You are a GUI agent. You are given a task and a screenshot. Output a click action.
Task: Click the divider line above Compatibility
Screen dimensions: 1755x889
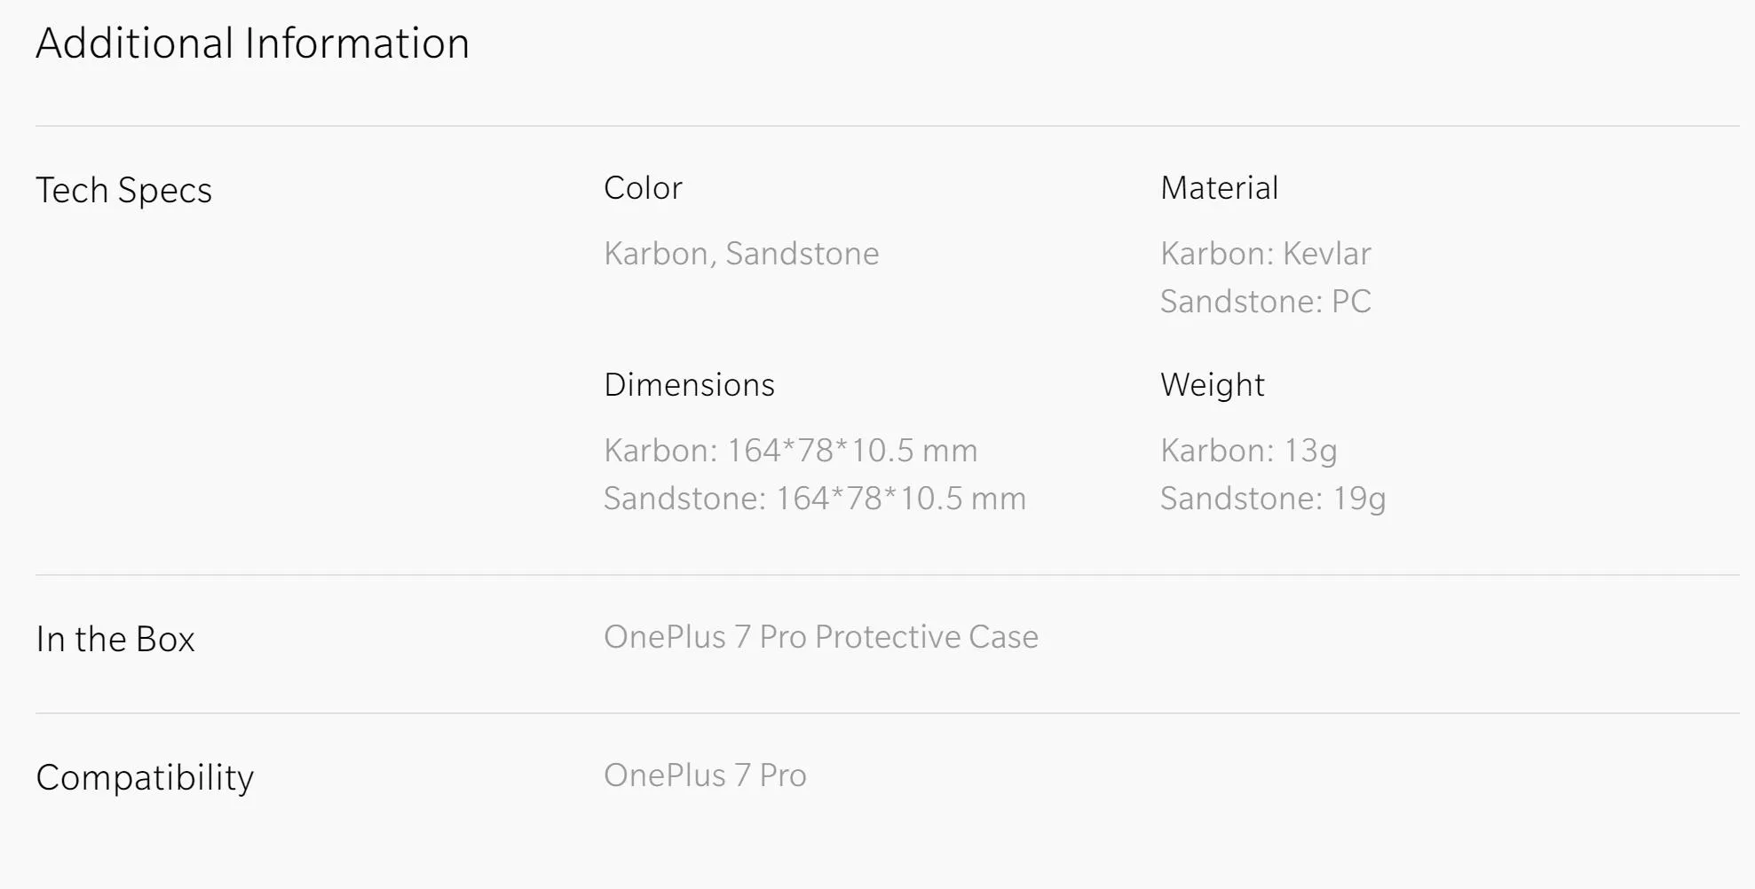click(x=887, y=713)
